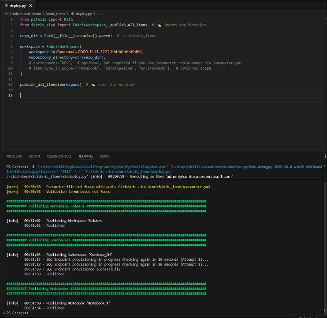Click line number 13 in the gutter

pos(11,85)
